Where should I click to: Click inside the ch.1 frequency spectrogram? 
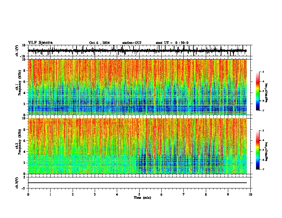tap(137, 87)
